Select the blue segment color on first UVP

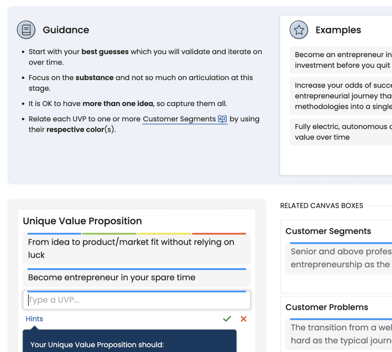pyautogui.click(x=54, y=234)
